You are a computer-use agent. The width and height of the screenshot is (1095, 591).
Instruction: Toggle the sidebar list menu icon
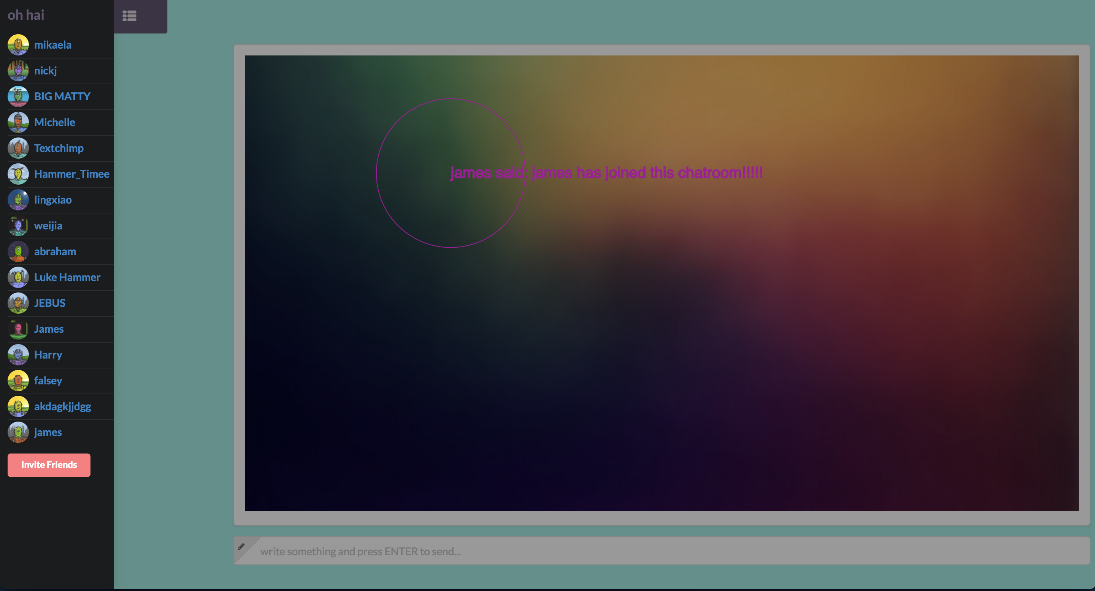click(129, 16)
